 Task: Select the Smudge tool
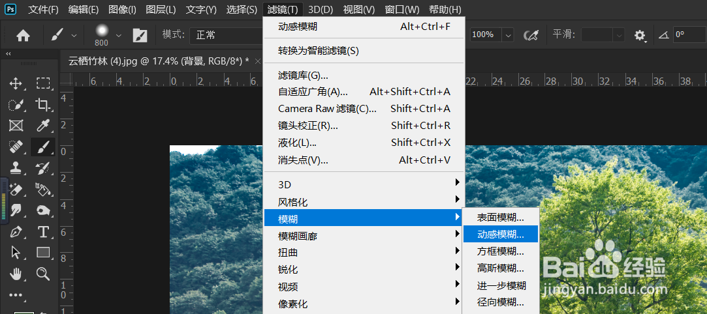(x=16, y=210)
